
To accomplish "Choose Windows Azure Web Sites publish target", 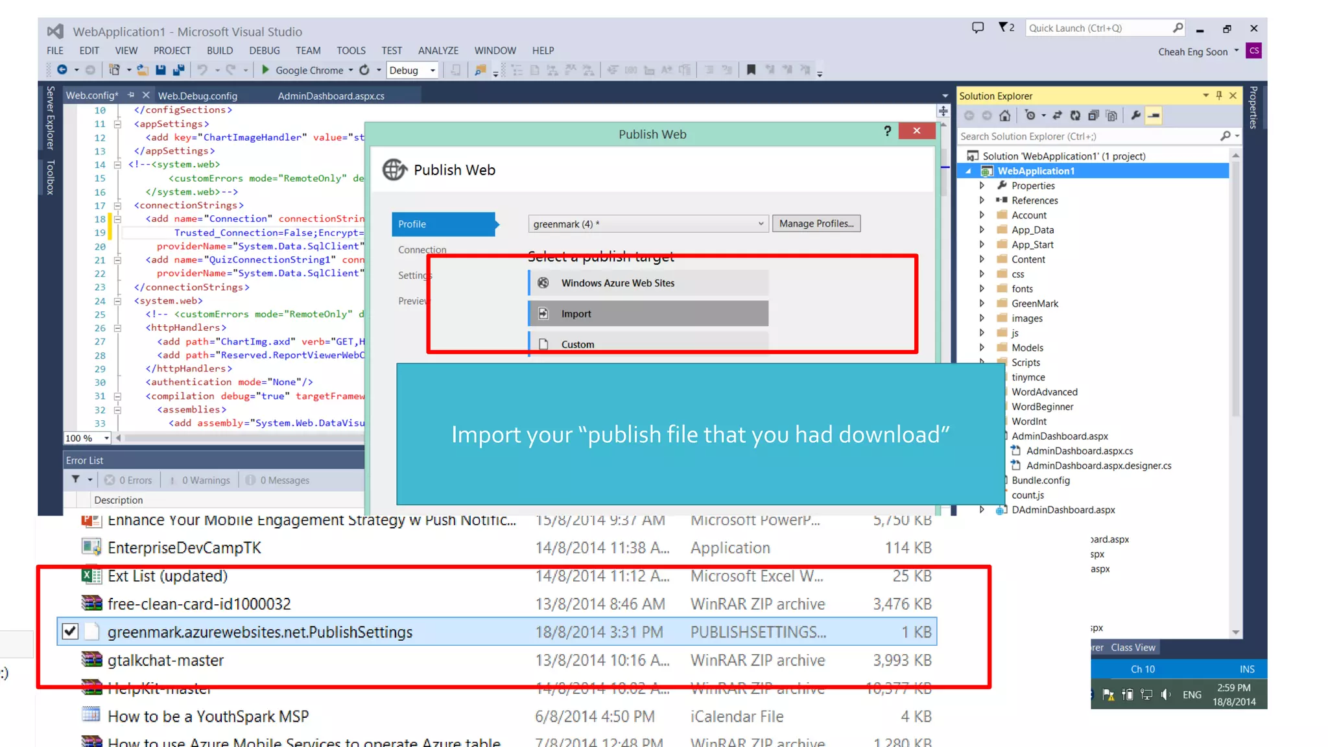I will coord(648,283).
